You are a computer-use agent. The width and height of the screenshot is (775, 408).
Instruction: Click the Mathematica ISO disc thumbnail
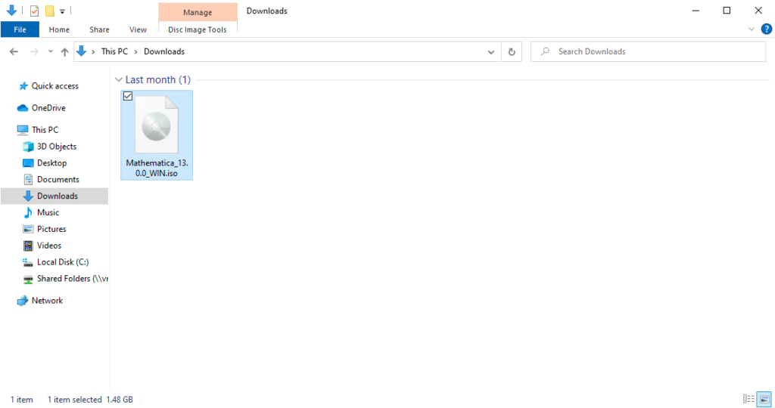tap(156, 125)
